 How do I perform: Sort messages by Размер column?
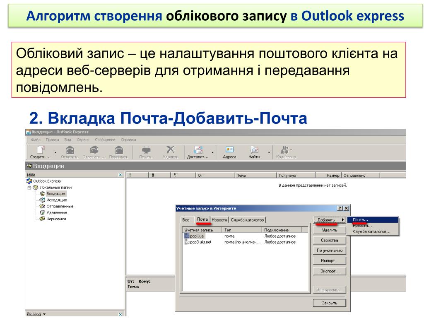tap(328, 175)
